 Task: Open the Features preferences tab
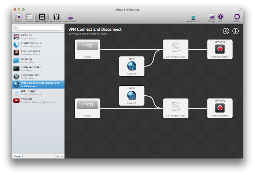point(29,18)
